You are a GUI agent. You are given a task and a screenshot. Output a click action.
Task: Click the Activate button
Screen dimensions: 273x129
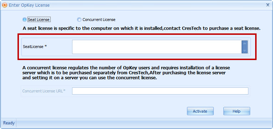coord(200,111)
